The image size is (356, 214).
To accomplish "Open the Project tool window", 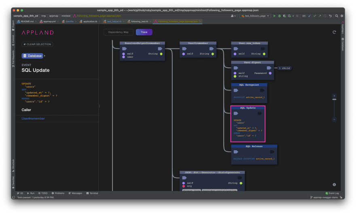I will click(13, 25).
